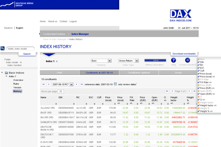Switch language to Deutsch
Image resolution: width=221 pixels, height=147 pixels.
[8, 28]
